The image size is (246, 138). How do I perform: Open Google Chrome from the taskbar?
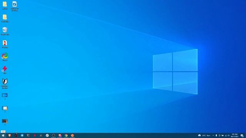pos(66,135)
